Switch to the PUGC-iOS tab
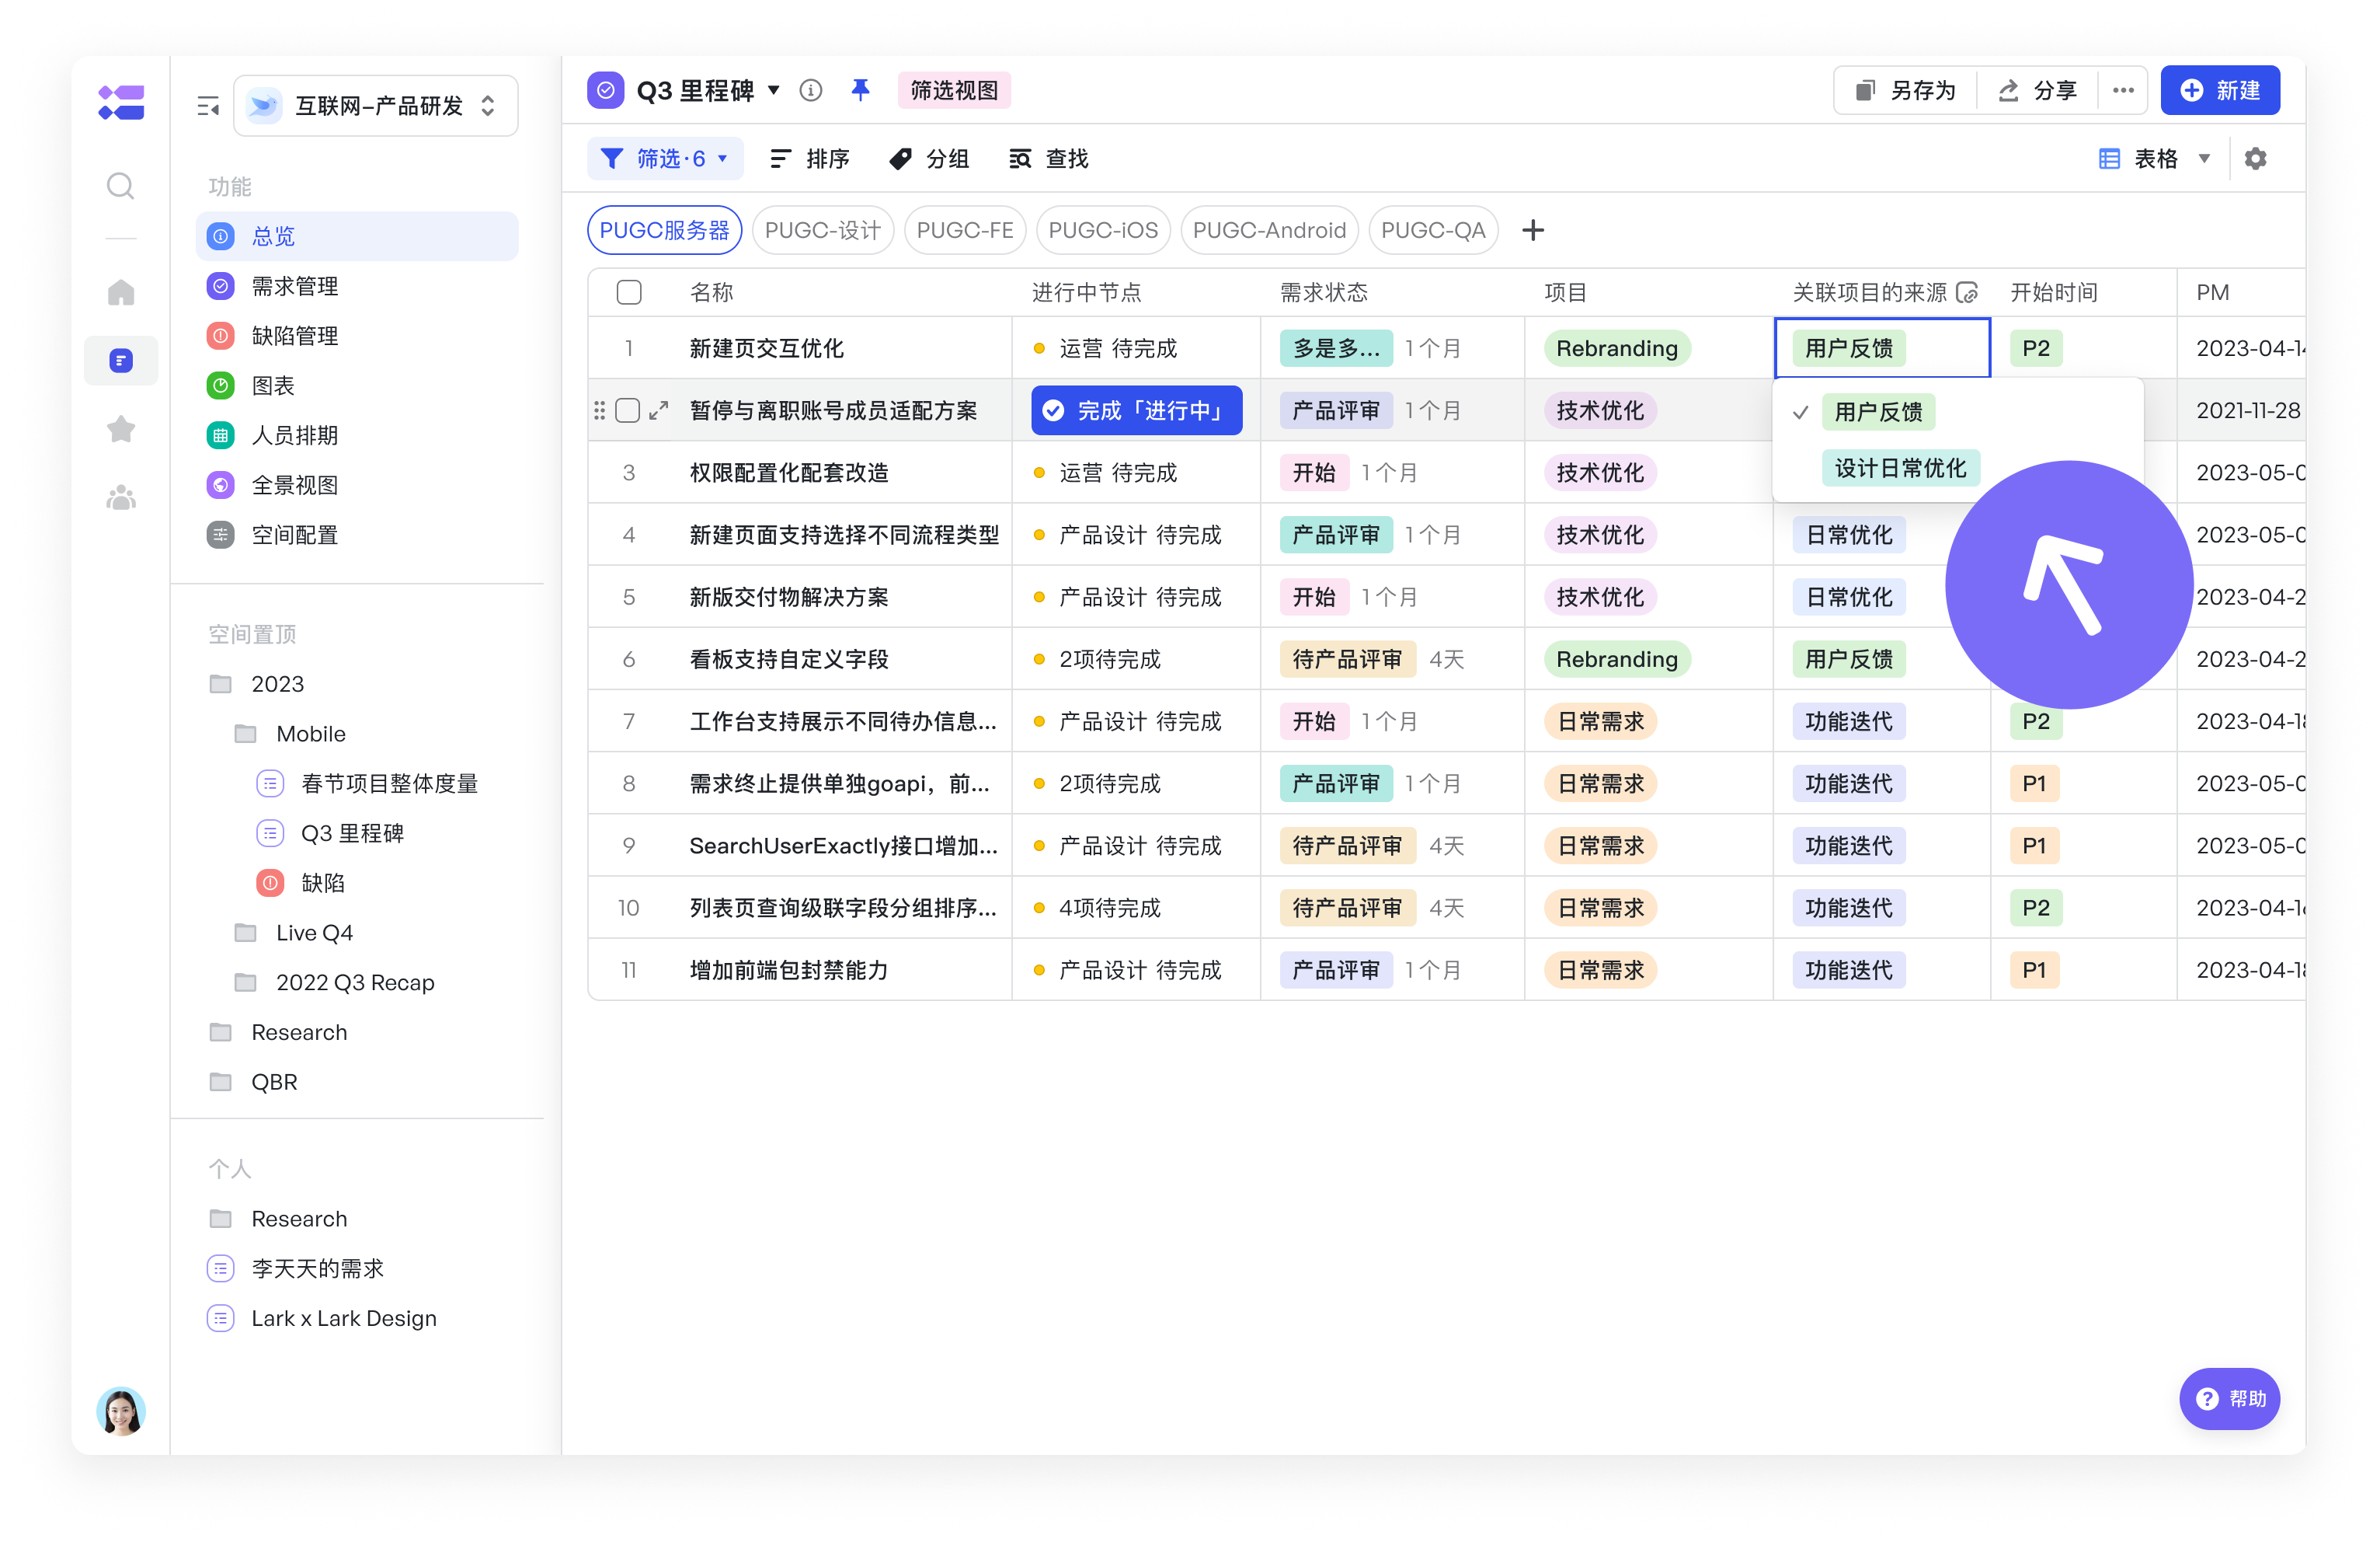 pos(1102,231)
